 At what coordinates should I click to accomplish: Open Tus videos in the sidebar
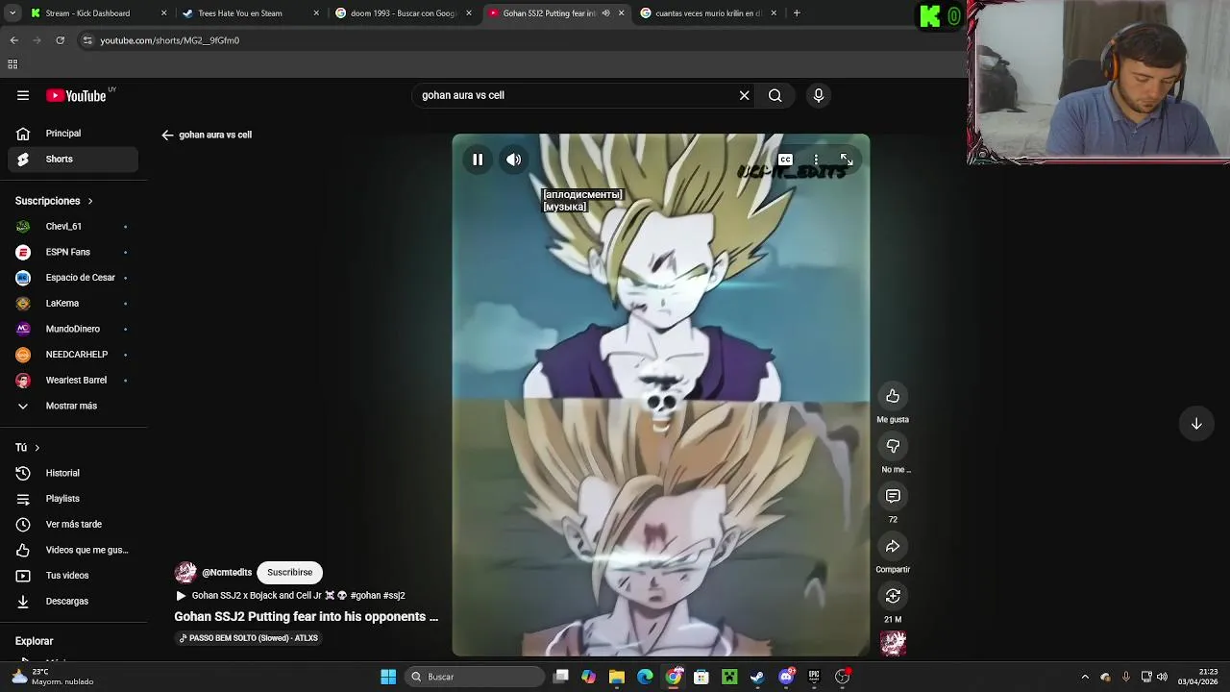click(73, 576)
